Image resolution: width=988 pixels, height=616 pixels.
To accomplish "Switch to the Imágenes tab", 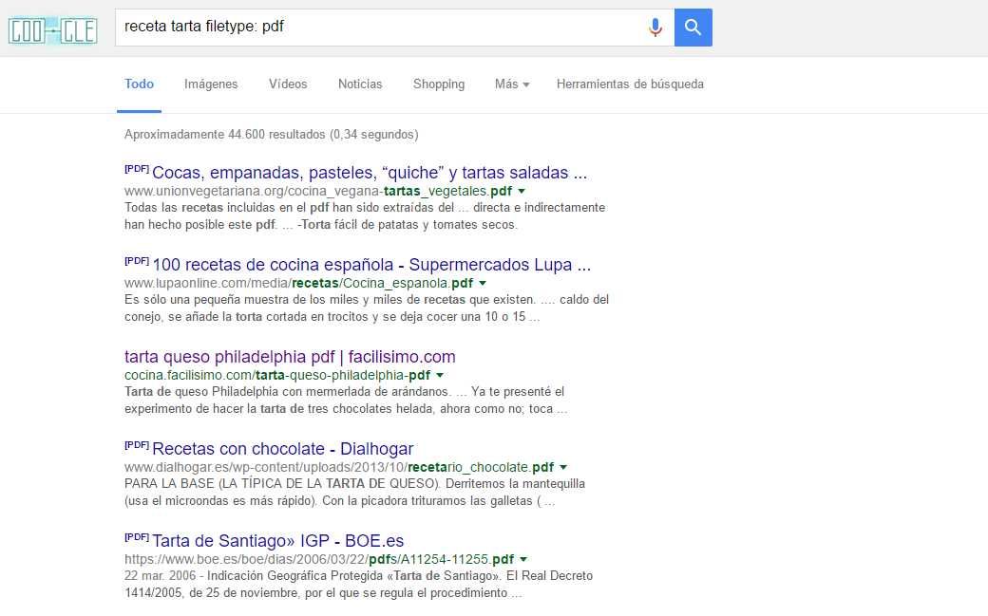I will (x=211, y=84).
